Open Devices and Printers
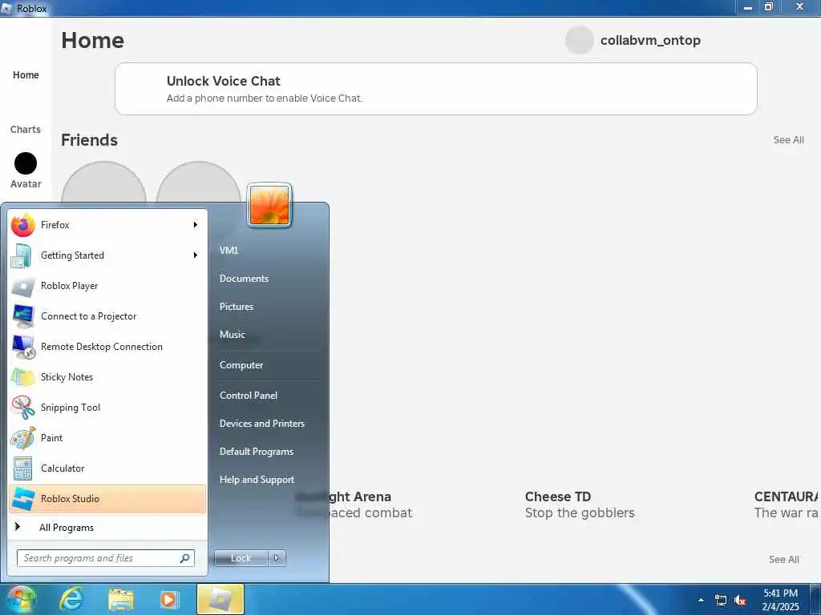This screenshot has width=821, height=615. [x=262, y=424]
